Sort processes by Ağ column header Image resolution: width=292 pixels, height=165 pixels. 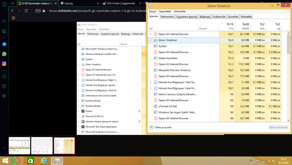coord(274,26)
